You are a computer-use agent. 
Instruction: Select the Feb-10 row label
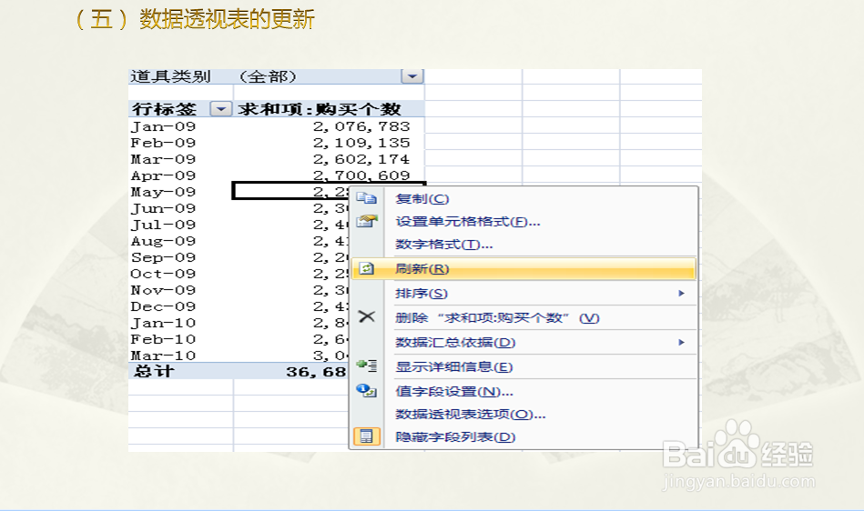163,339
